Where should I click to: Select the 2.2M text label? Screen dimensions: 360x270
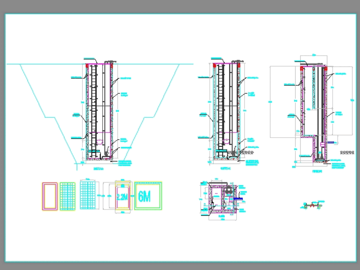tap(122, 196)
